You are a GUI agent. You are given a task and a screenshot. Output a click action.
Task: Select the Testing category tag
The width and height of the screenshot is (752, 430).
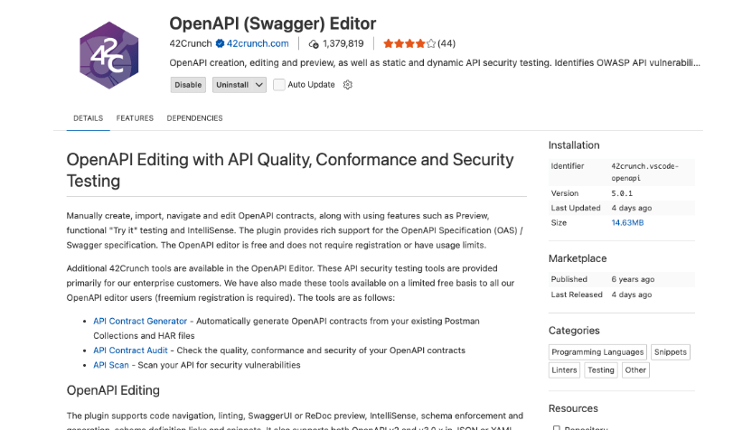(601, 370)
